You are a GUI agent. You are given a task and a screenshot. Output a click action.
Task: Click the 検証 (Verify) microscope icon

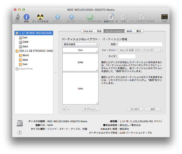[18, 17]
